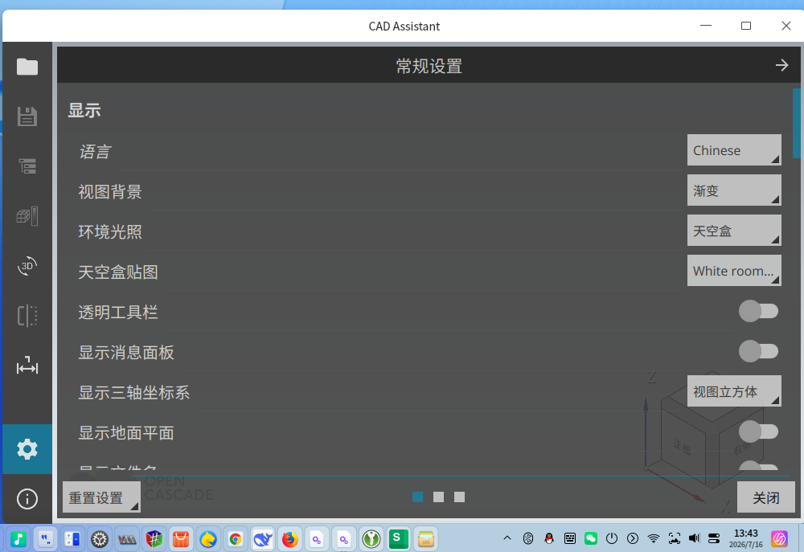Viewport: 804px width, 552px height.
Task: Click the 重置设置 button
Action: (x=101, y=497)
